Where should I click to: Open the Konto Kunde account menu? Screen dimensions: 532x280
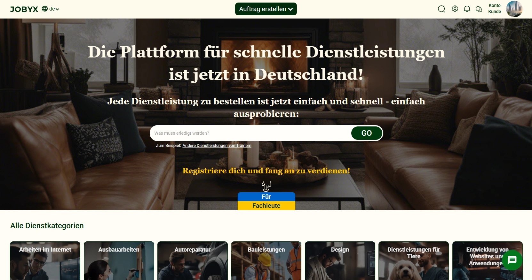495,9
